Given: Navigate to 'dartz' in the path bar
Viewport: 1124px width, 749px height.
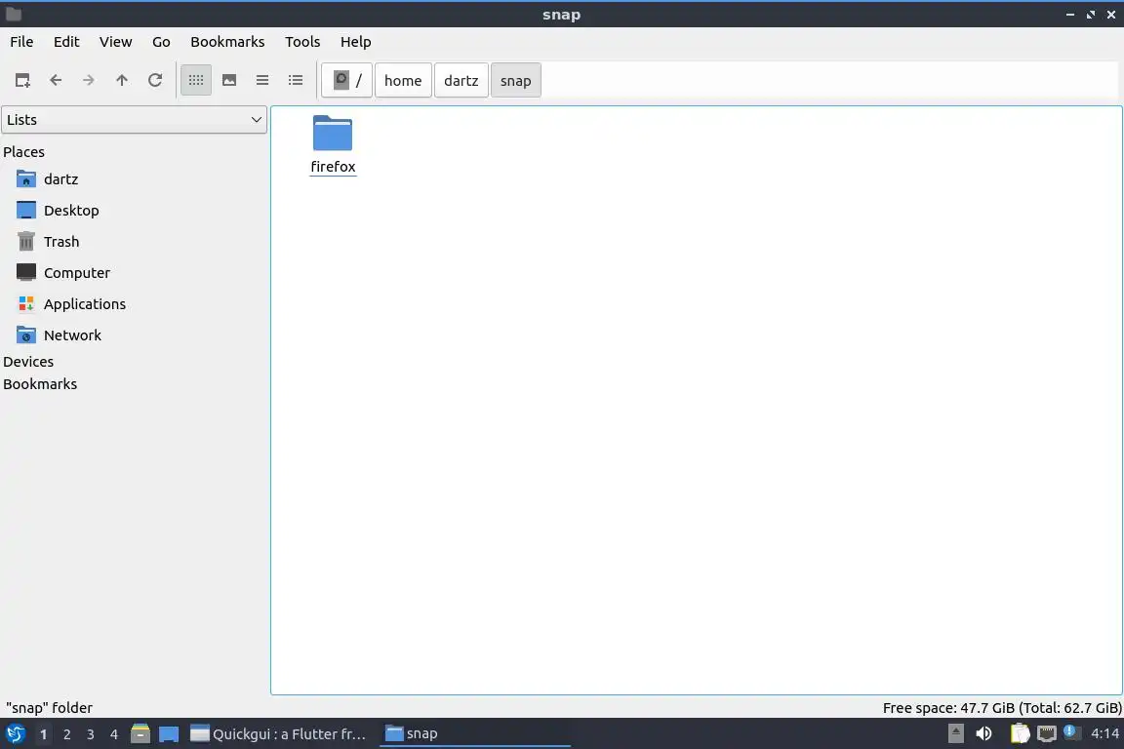Looking at the screenshot, I should tap(461, 80).
